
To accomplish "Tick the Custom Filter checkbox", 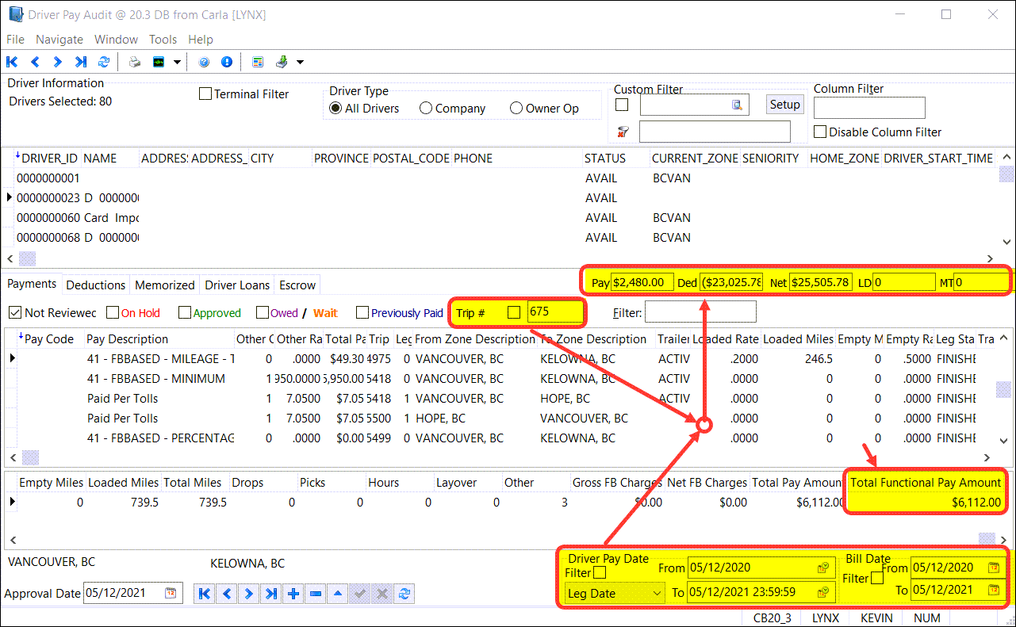I will [x=622, y=105].
